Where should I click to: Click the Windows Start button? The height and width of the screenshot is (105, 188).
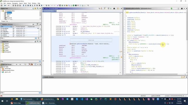[x=2, y=101]
